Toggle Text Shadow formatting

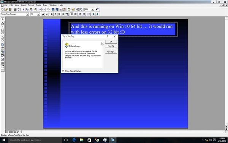(x=63, y=14)
